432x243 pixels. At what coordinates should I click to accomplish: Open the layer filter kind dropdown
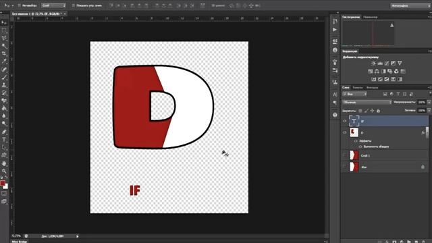tap(354, 94)
